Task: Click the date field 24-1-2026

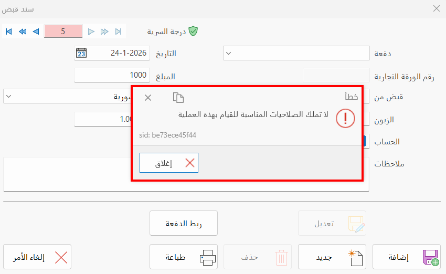Action: 112,53
